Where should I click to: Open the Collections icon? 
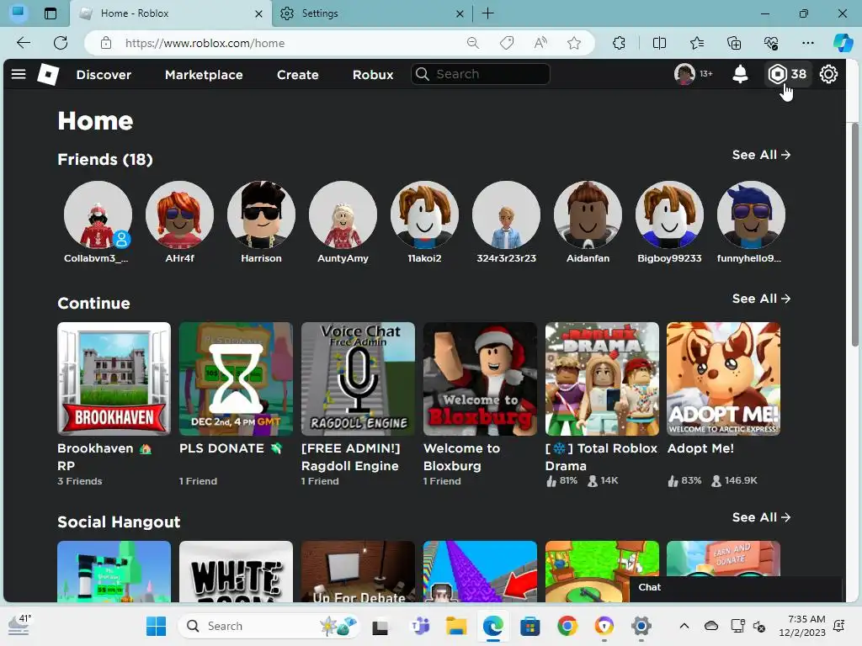tap(734, 43)
